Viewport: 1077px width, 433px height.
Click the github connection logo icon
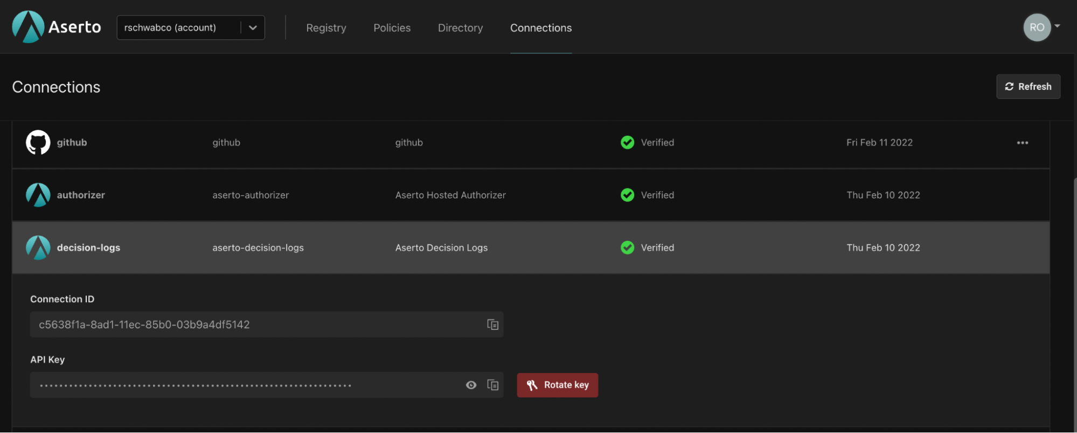point(38,142)
